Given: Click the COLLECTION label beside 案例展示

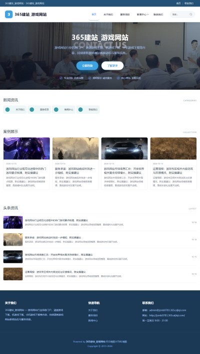Looking at the screenshot, I should point(189,132).
